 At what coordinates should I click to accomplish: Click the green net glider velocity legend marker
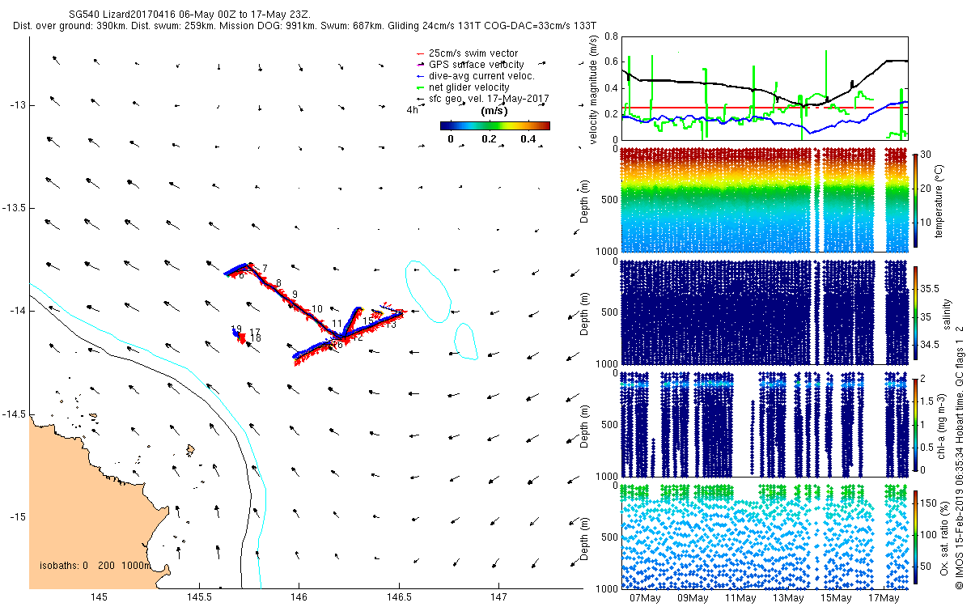pyautogui.click(x=418, y=87)
